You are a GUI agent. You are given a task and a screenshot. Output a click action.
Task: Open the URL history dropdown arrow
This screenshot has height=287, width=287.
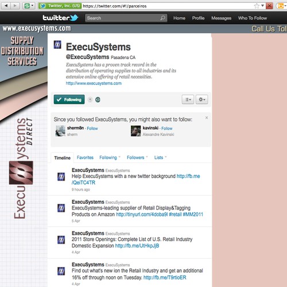coord(262,6)
